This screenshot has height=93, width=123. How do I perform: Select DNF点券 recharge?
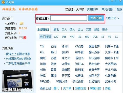click(45, 81)
